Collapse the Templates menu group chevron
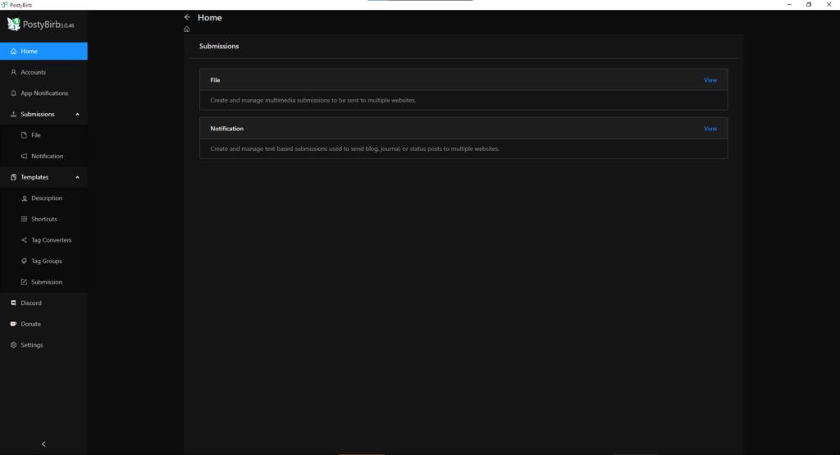This screenshot has width=840, height=455. [x=77, y=177]
